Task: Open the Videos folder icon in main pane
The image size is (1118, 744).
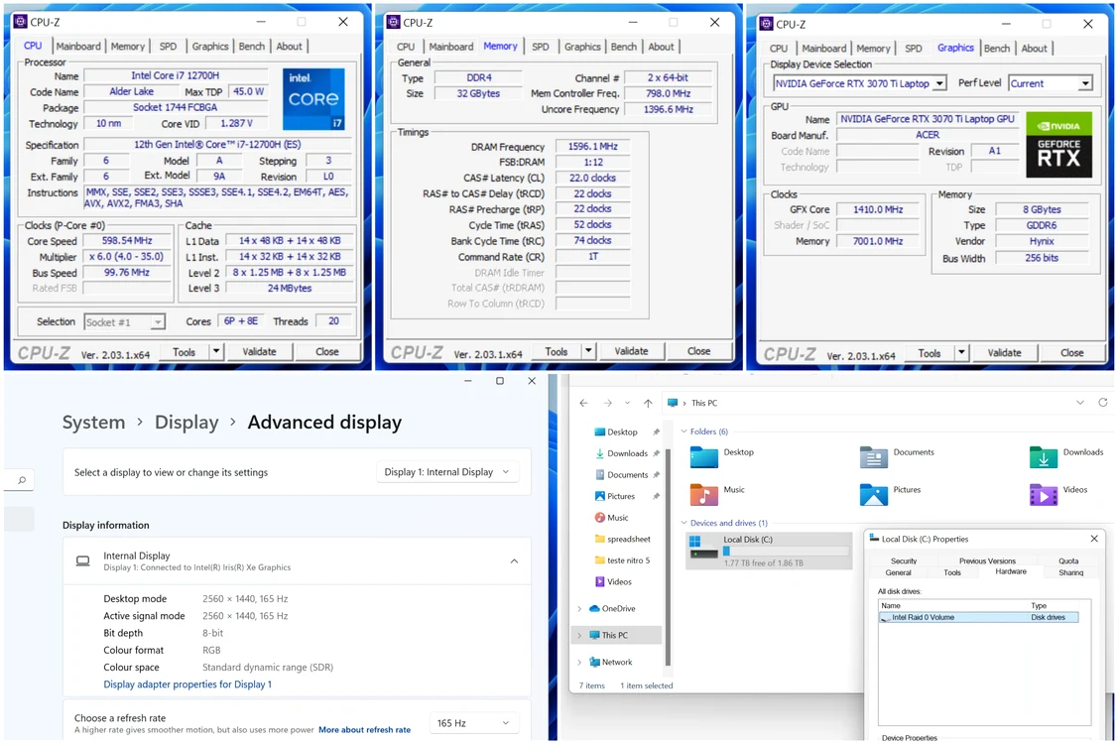Action: [x=1044, y=494]
